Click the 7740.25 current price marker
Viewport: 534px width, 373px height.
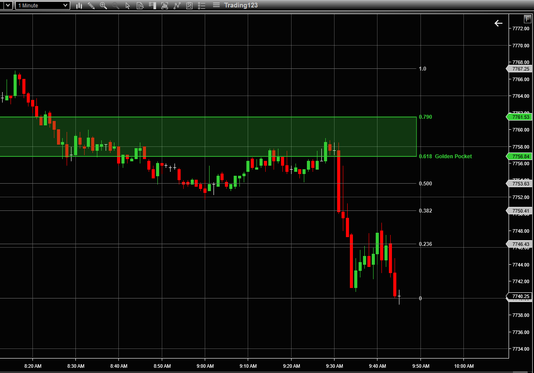(519, 296)
